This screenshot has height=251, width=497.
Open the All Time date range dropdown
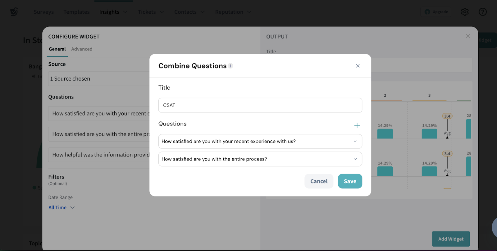point(62,207)
